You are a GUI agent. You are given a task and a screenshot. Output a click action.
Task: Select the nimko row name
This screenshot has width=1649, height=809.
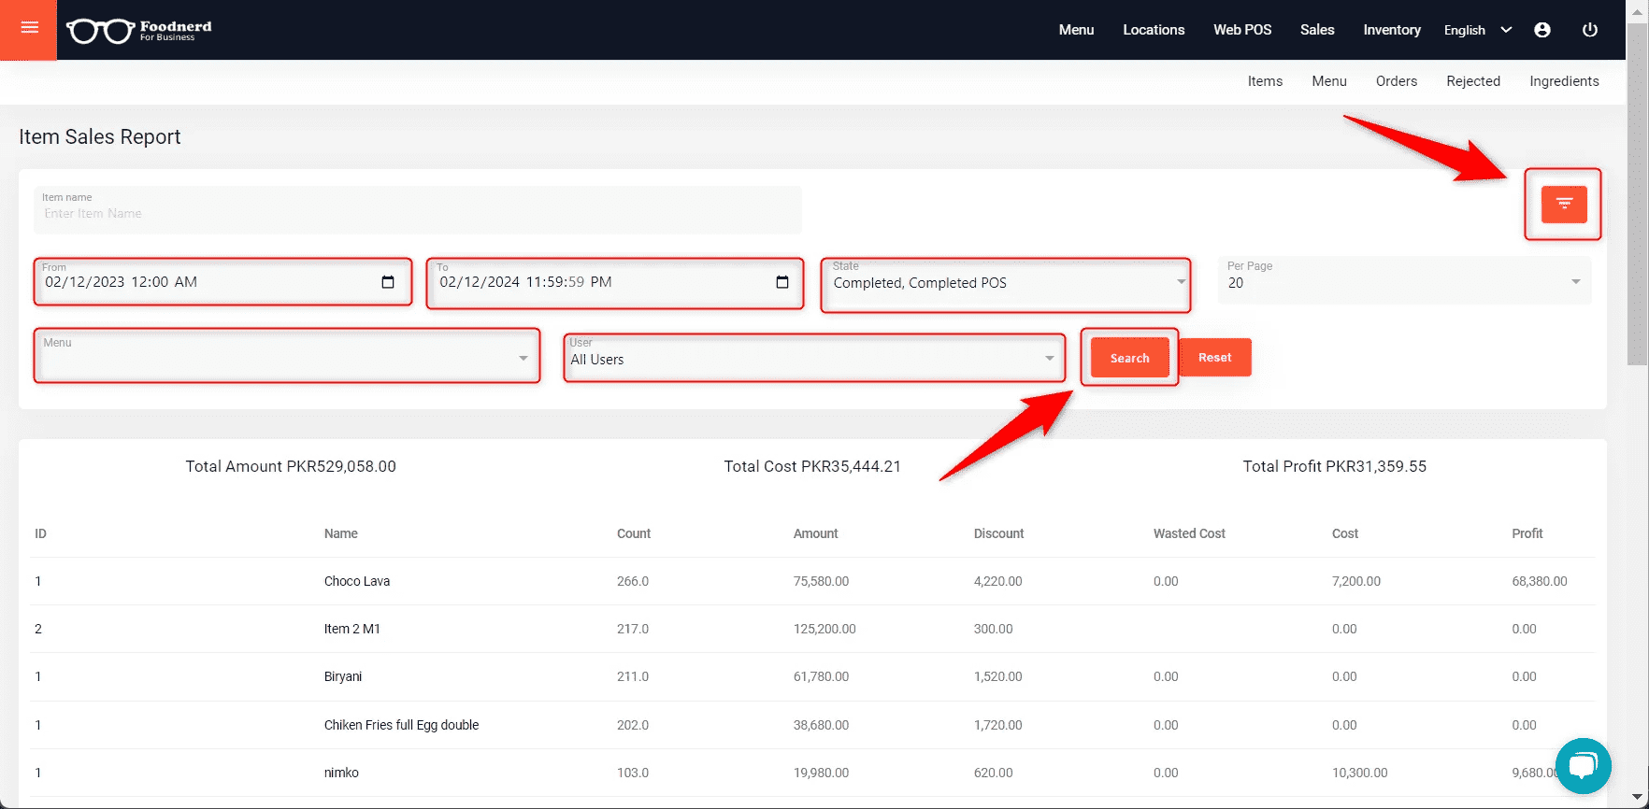[x=341, y=773]
